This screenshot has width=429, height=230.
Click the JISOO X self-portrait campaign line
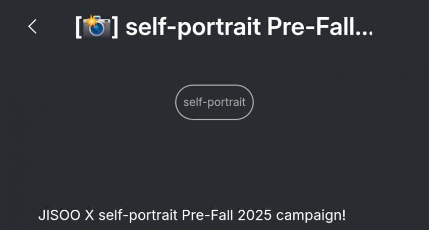pos(192,216)
